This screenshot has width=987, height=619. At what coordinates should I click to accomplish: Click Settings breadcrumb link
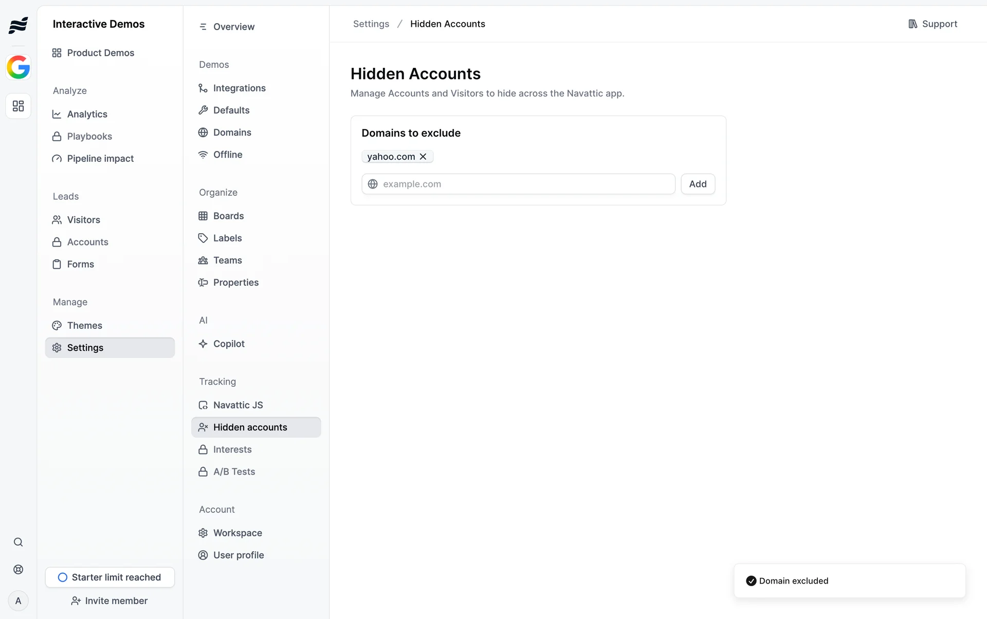click(371, 24)
